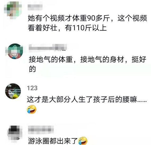The width and height of the screenshot is (151, 145).
Task: Tap the second commenter's green badge avatar
Action: [15, 51]
